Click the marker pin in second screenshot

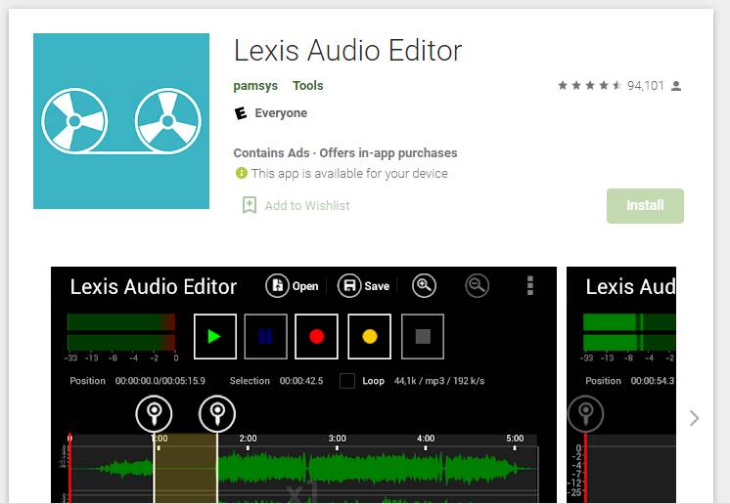click(586, 413)
